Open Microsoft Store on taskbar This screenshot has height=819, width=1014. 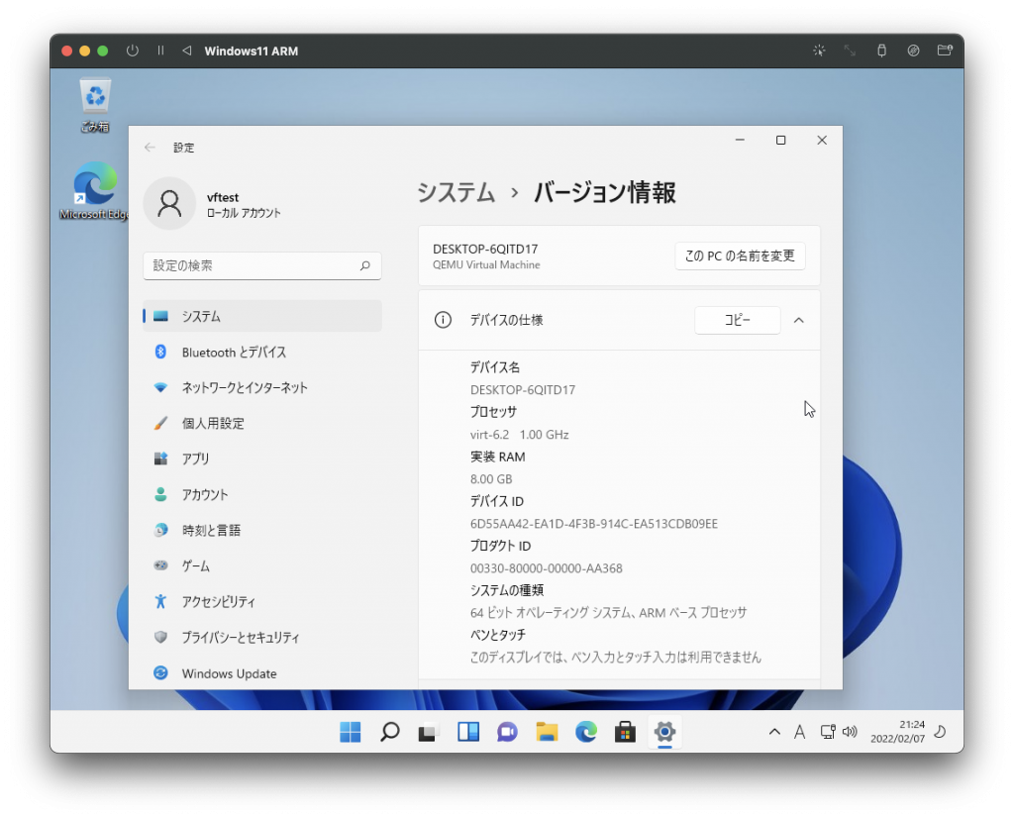pyautogui.click(x=625, y=732)
